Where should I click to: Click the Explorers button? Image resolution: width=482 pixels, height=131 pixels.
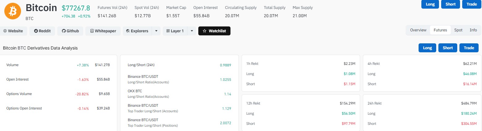pos(137,31)
